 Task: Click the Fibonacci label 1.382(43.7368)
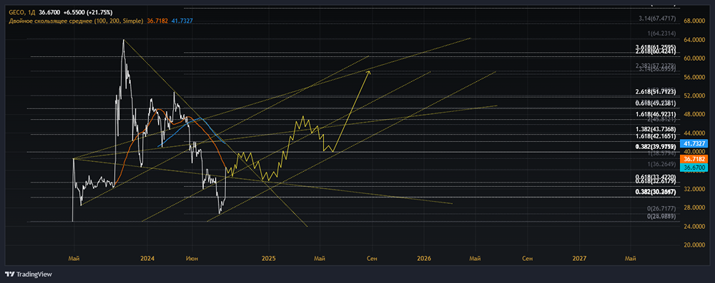coord(655,130)
